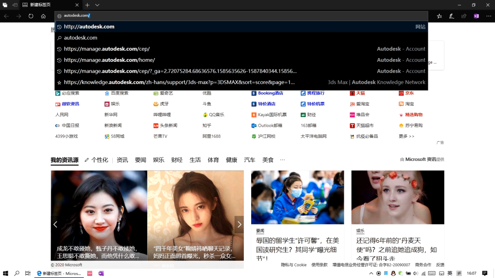
Task: Click the forward navigation arrow
Action: [x=19, y=16]
